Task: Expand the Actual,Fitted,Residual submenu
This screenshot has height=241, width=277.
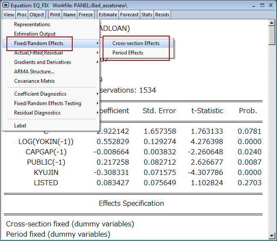Action: click(38, 53)
